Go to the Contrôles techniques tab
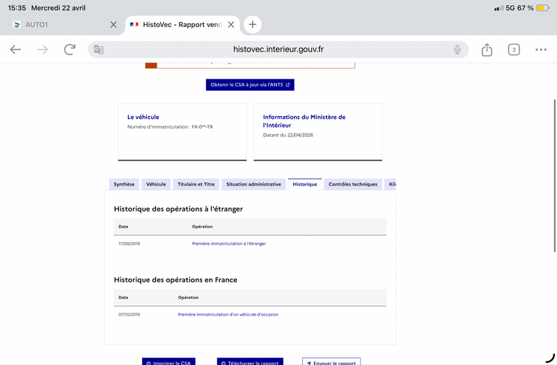Screen dimensions: 557x365 coord(352,184)
